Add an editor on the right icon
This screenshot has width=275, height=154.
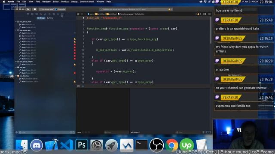(x=209, y=14)
